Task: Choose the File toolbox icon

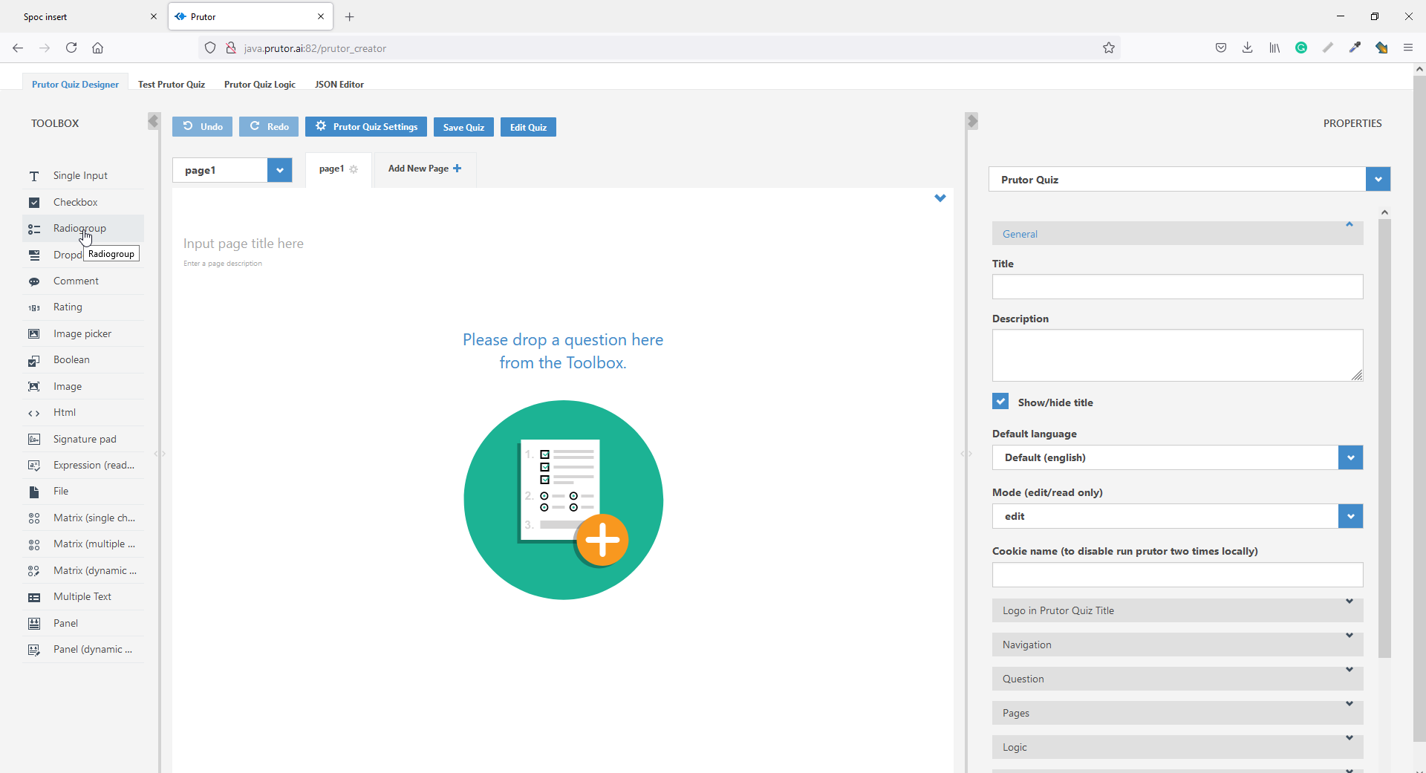Action: coord(34,492)
